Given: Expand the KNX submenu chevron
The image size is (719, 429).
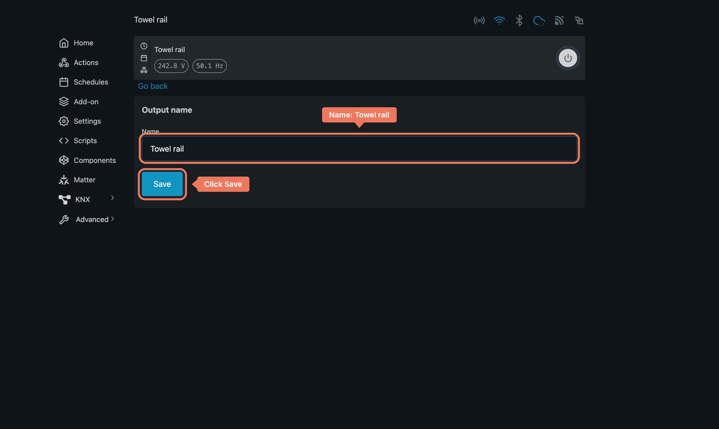Looking at the screenshot, I should tap(112, 198).
